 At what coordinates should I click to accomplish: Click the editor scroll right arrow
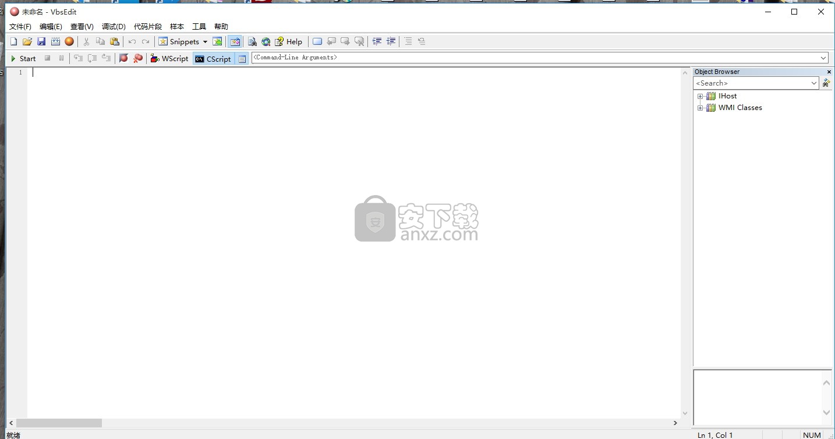click(675, 423)
